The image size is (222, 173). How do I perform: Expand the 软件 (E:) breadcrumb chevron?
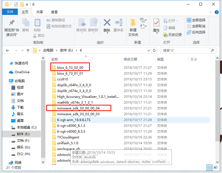click(x=76, y=51)
